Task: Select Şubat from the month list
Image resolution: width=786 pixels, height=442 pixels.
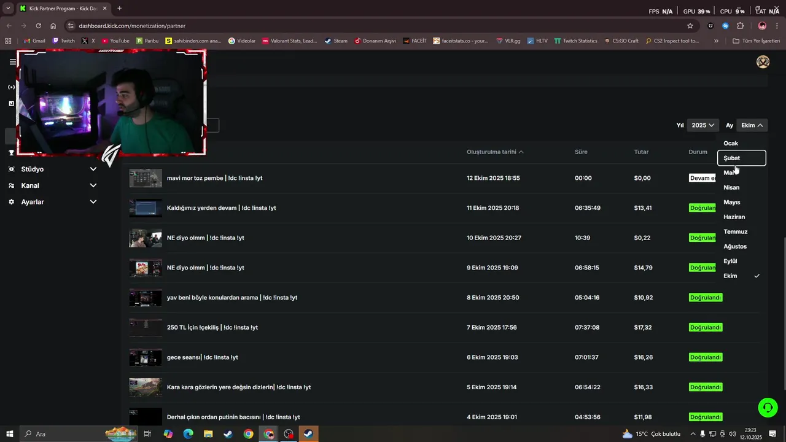Action: pyautogui.click(x=742, y=158)
